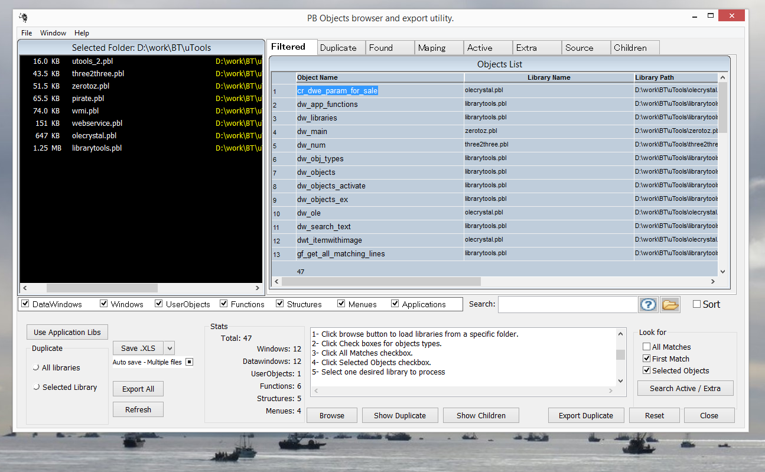Uncheck the UserObjects checkbox
This screenshot has width=765, height=472.
click(x=159, y=304)
